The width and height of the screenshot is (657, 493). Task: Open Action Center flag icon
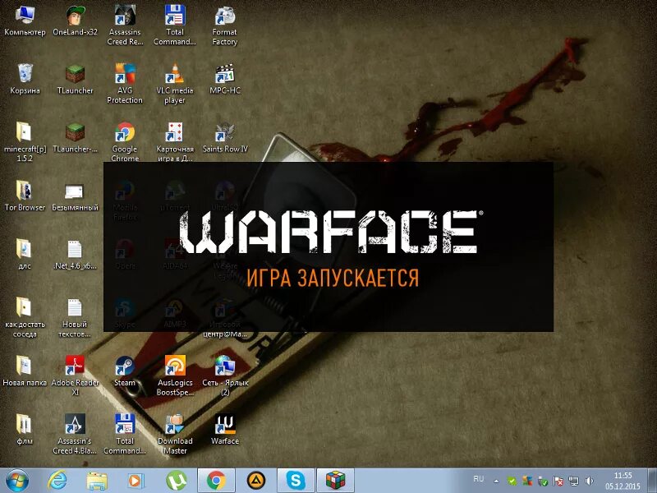(558, 481)
